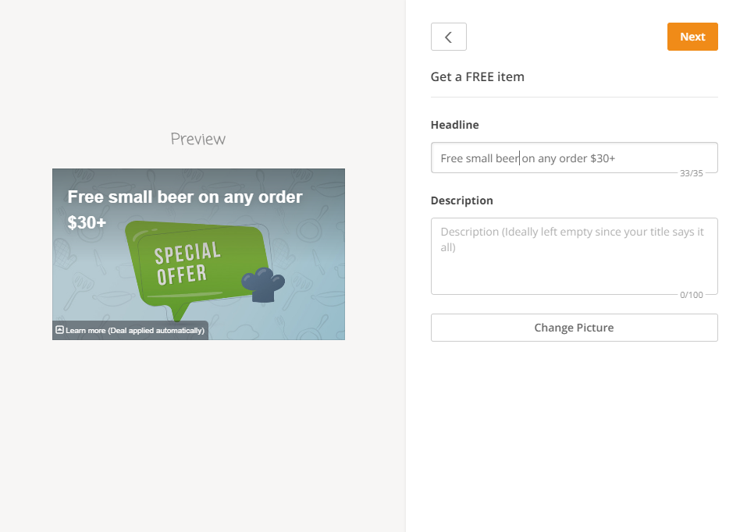Click the Preview heading label
This screenshot has height=532, width=740.
point(198,139)
